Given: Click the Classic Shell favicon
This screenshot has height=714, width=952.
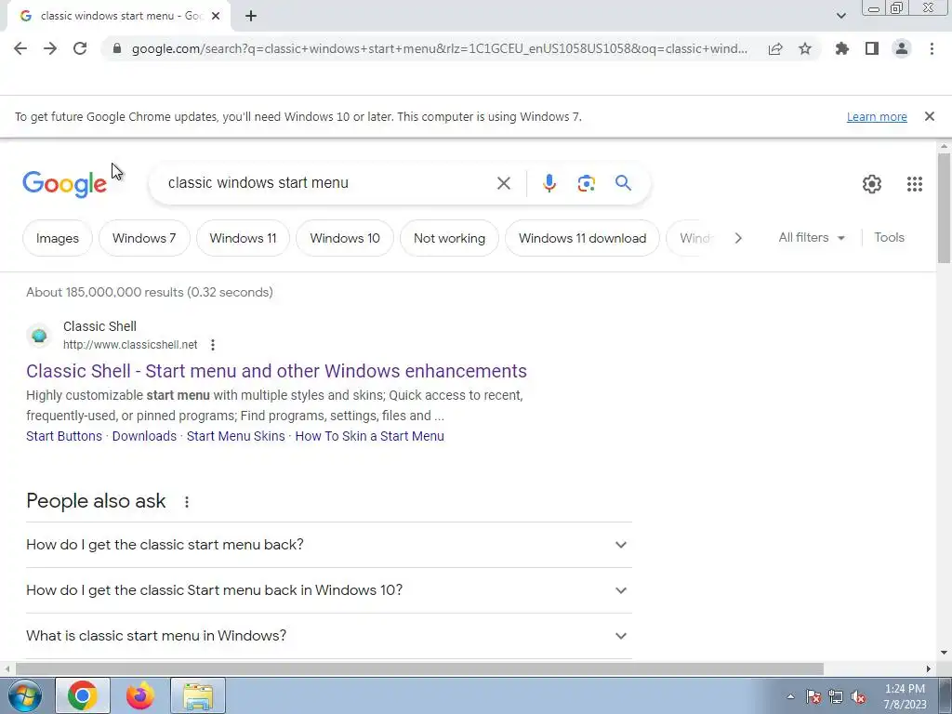Looking at the screenshot, I should [x=39, y=335].
